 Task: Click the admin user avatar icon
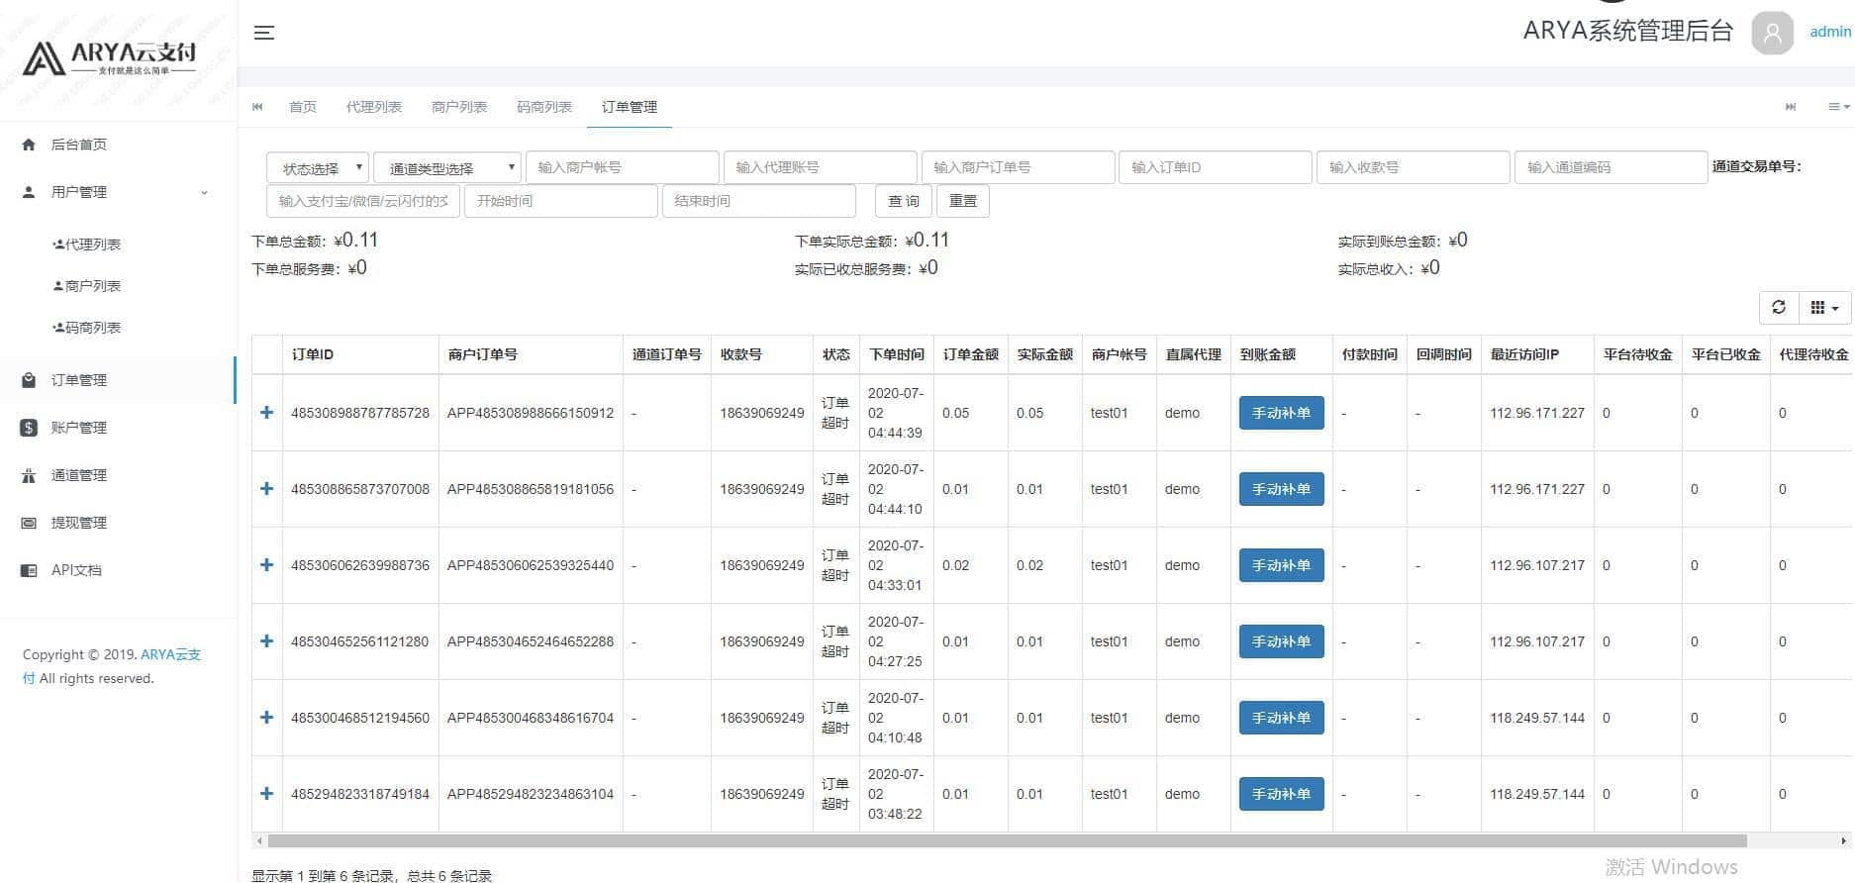click(1772, 33)
